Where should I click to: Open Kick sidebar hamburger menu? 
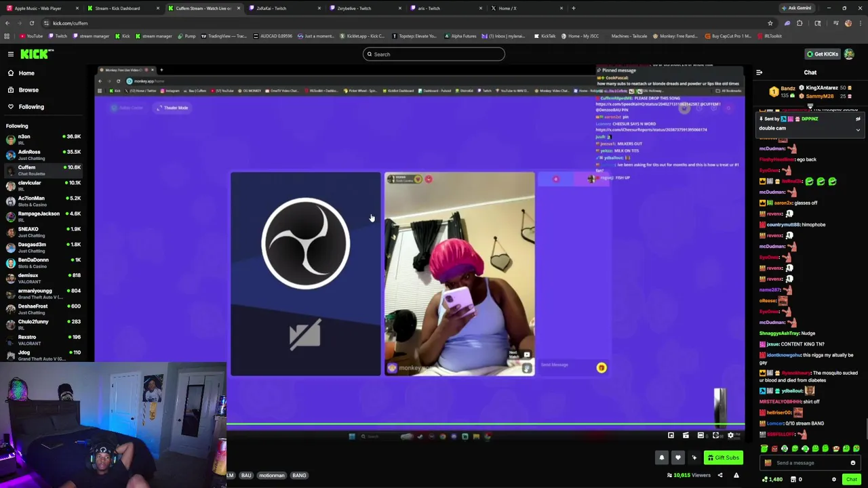(x=11, y=54)
